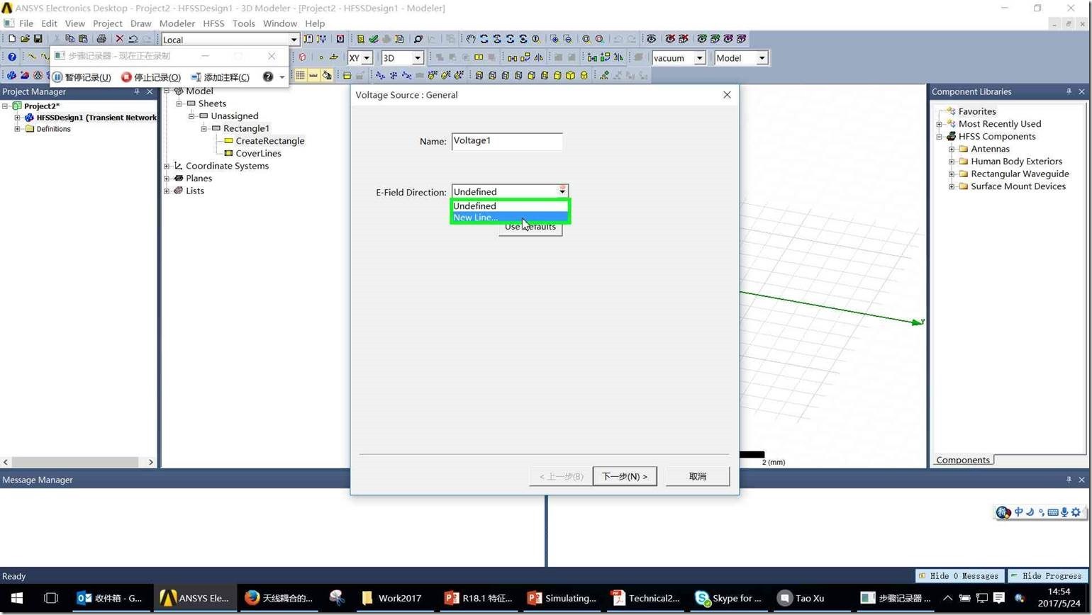
Task: Click the Project Manager horizontal scrollbar
Action: (x=78, y=462)
